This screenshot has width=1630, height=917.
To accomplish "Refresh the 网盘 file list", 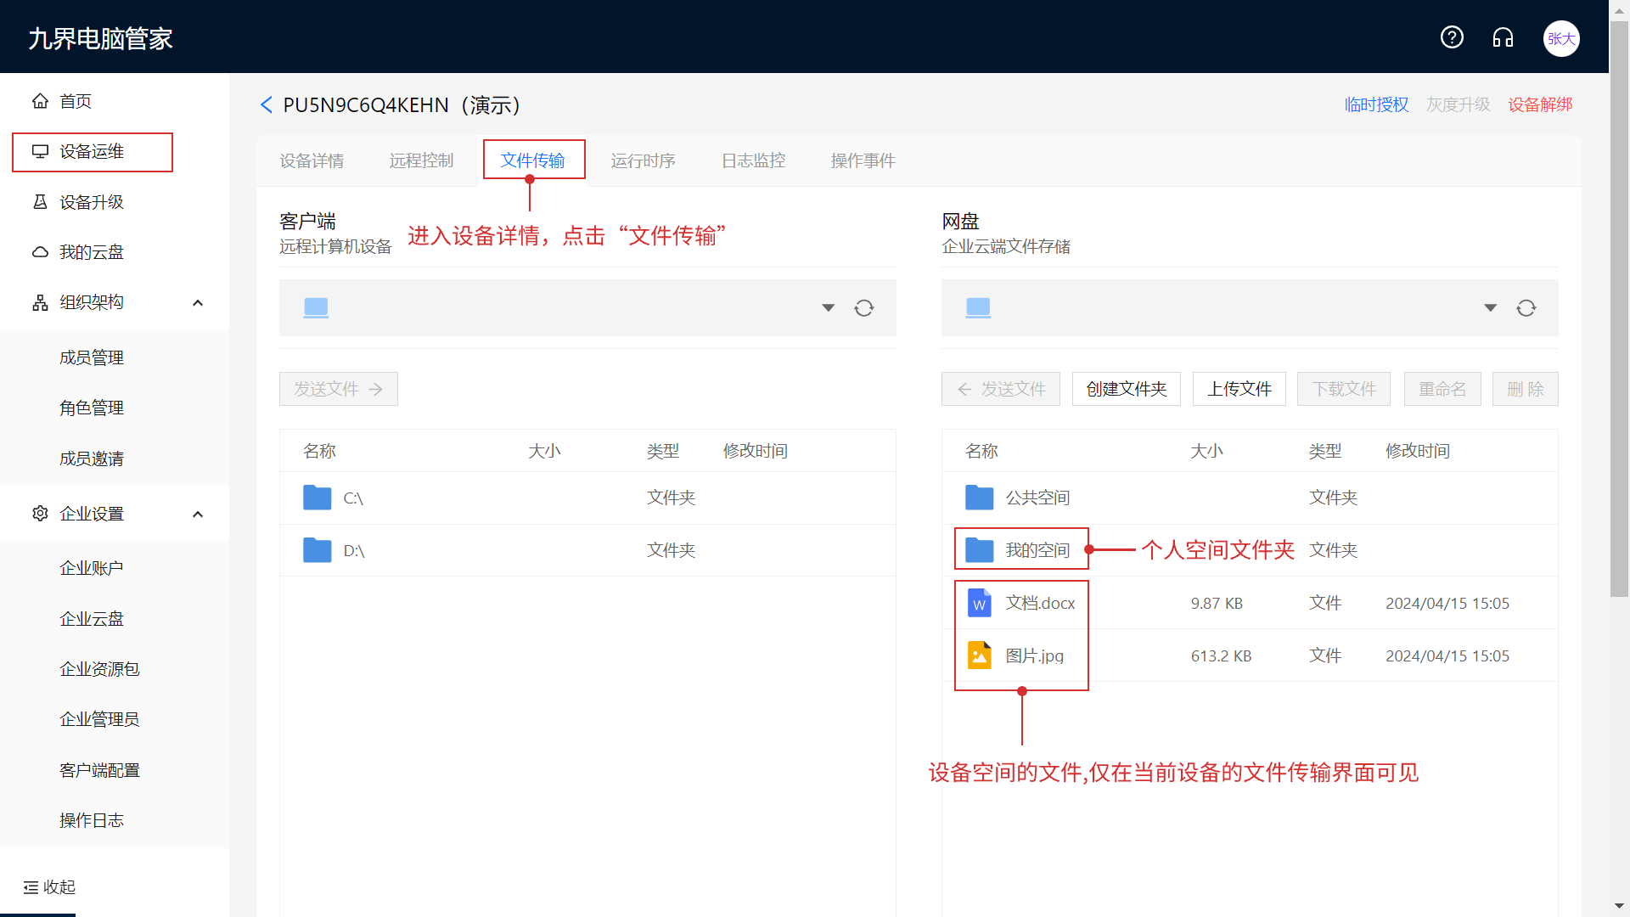I will (1526, 308).
